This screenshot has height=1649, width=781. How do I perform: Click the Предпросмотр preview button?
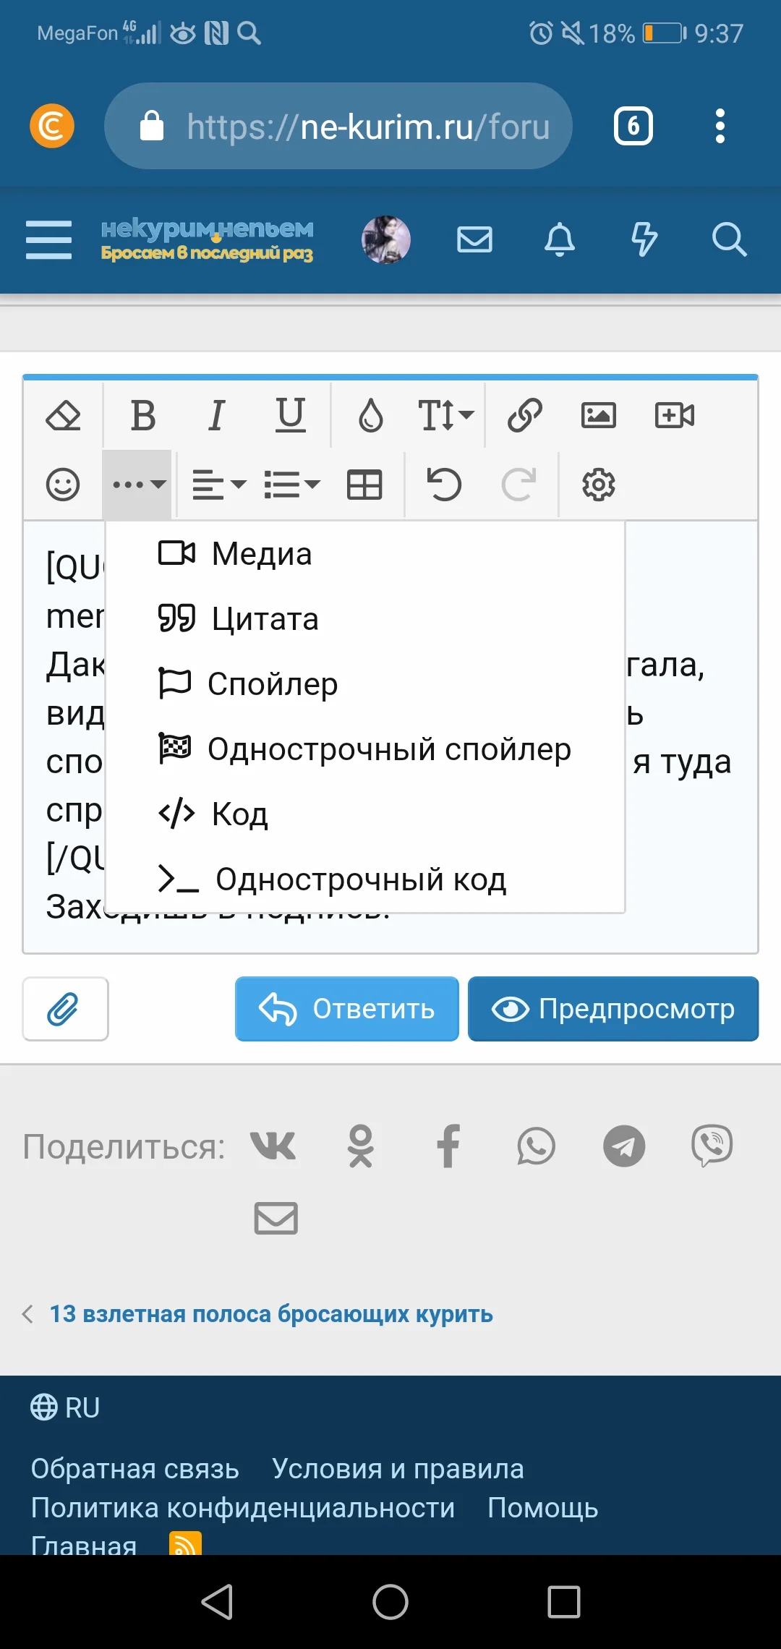(x=613, y=1009)
